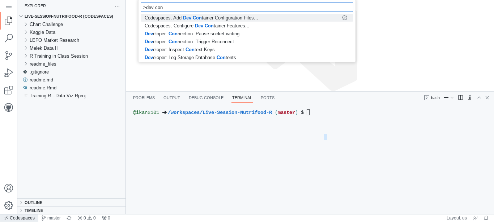Open the Source Control view
The image size is (494, 222).
click(9, 55)
